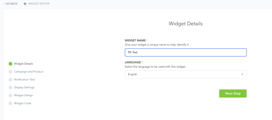Click the WIDGET EDITOR header text
The width and height of the screenshot is (272, 120).
(39, 4)
